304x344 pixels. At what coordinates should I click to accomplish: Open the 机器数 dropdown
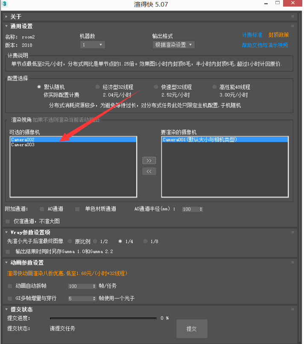[x=93, y=45]
